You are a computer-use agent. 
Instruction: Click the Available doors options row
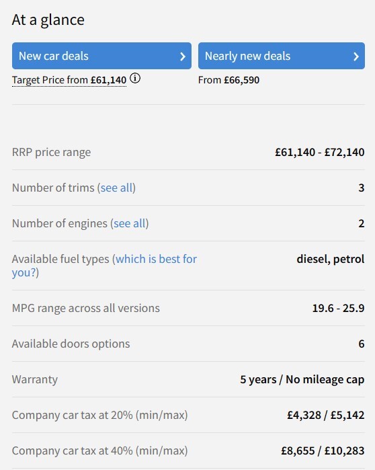point(188,344)
